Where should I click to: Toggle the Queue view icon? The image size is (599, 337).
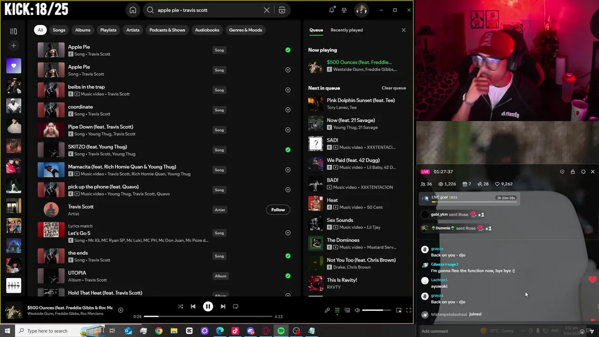click(x=337, y=310)
